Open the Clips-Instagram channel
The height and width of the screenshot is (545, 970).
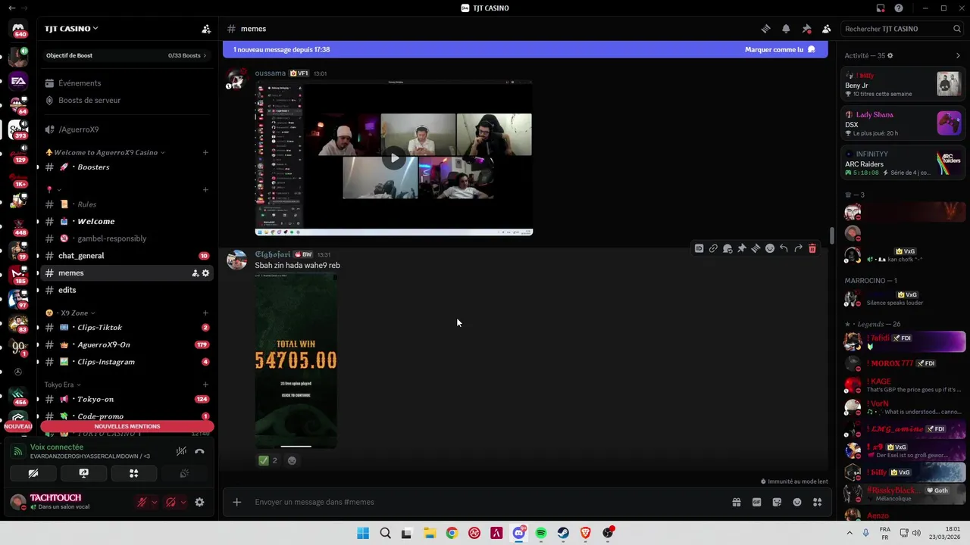tap(127, 362)
